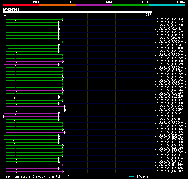Click the white AV434589 query sequence bar

(x=78, y=12)
